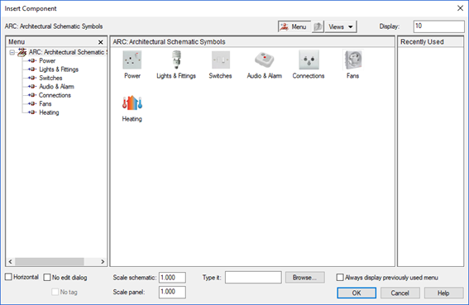Click the up-one-level icon beside Menu
Screen dimensions: 469x305
pyautogui.click(x=318, y=26)
